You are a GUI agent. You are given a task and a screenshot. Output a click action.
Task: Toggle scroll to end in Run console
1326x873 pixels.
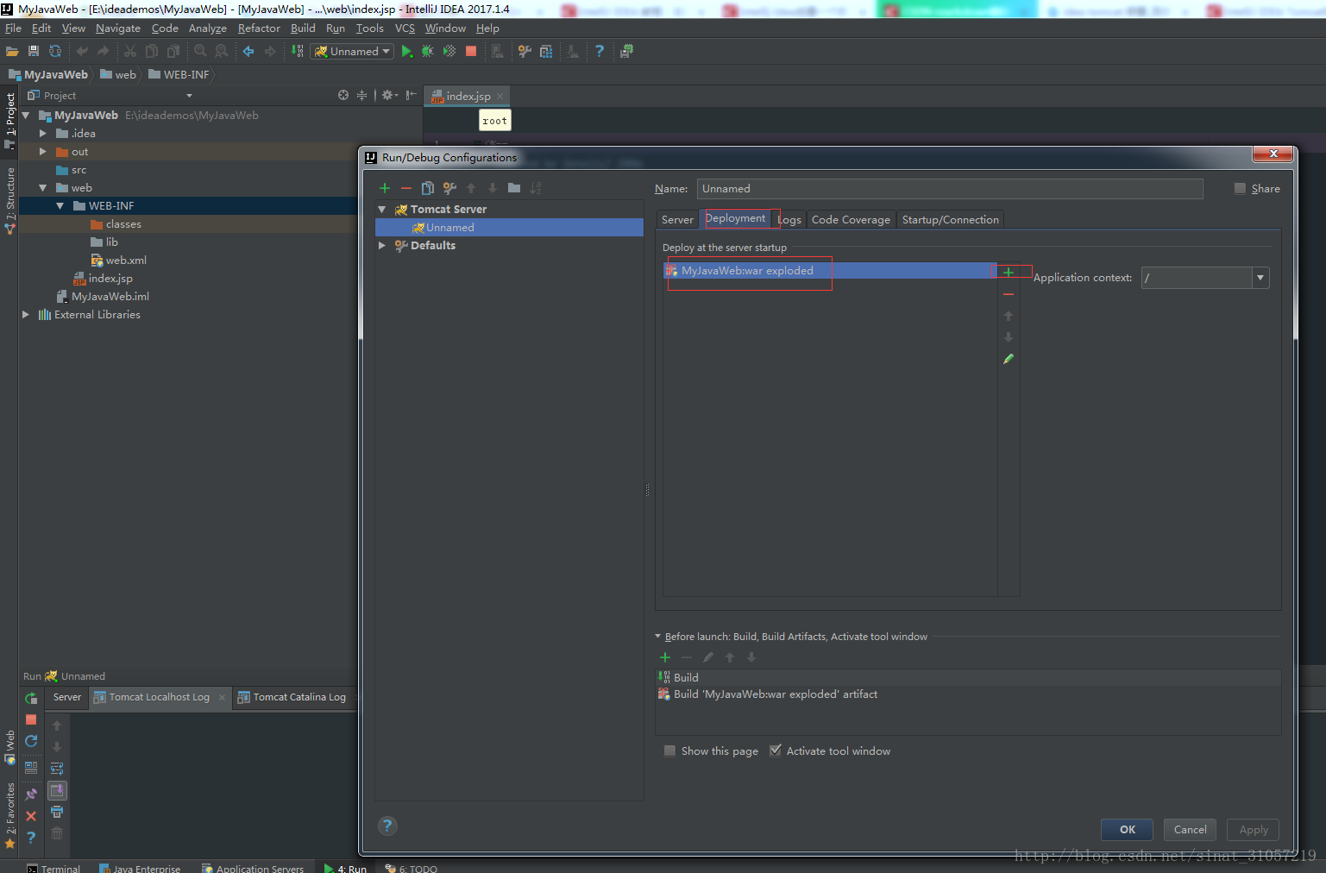click(57, 790)
